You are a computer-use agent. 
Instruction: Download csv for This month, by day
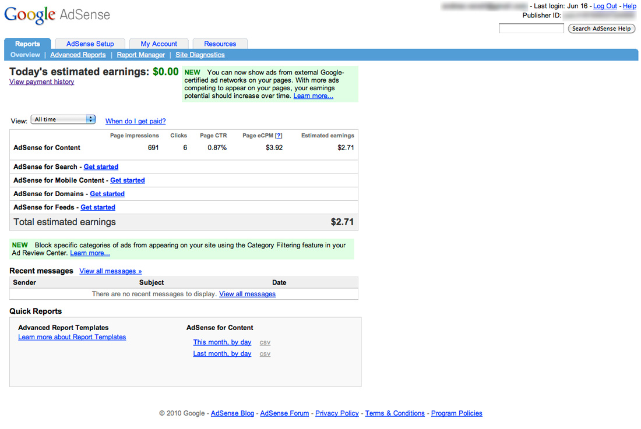point(265,342)
